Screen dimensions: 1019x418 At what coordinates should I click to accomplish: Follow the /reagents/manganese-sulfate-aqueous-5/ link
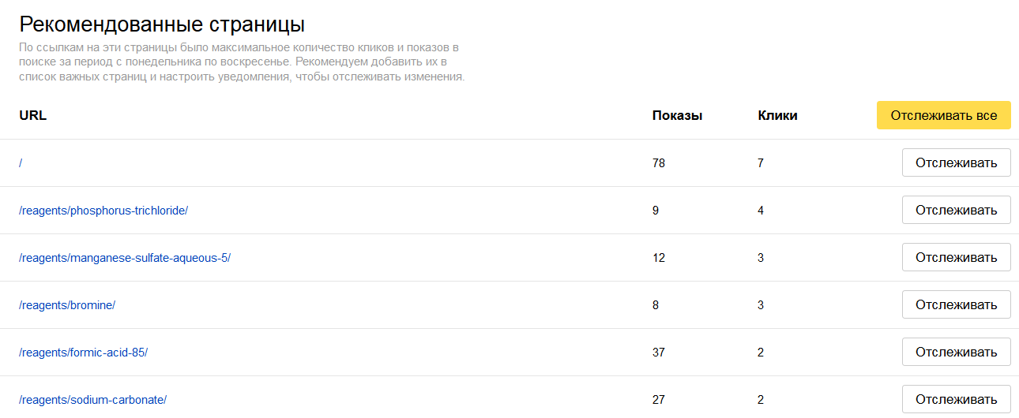pos(125,258)
